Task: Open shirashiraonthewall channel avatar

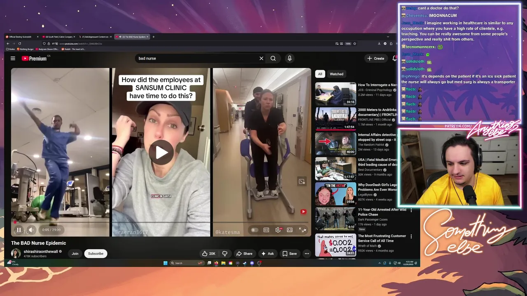Action: click(16, 254)
